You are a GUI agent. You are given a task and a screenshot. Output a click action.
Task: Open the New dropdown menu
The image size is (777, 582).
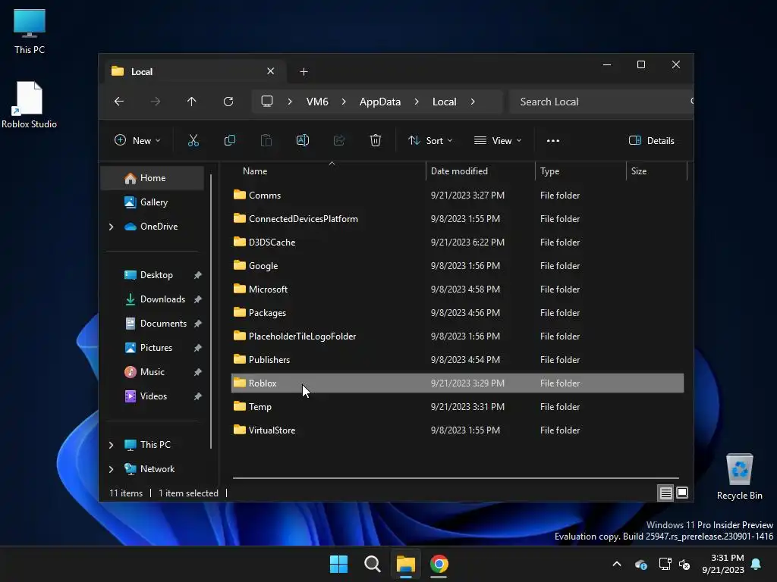coord(138,140)
